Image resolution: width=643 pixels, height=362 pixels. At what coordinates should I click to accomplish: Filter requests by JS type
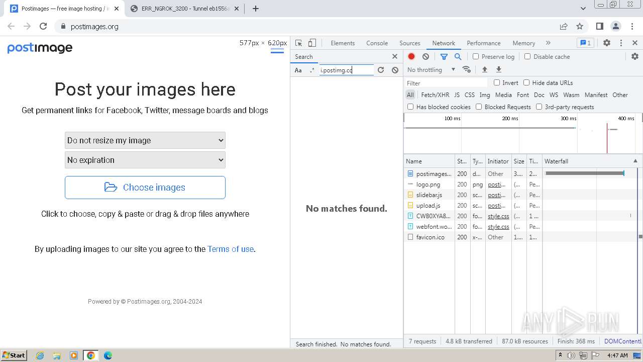click(x=457, y=95)
